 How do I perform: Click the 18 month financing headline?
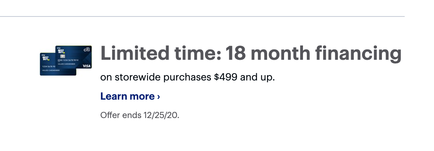(314, 54)
